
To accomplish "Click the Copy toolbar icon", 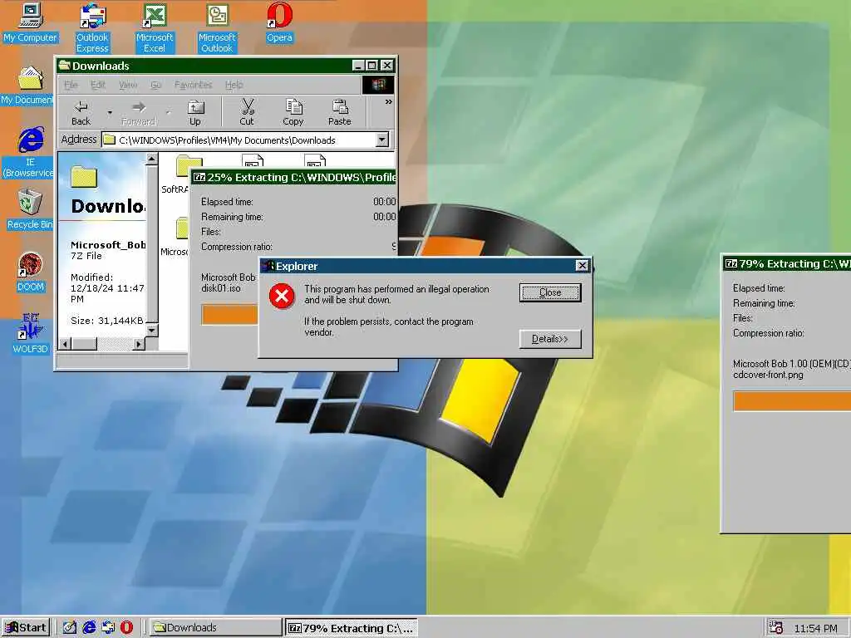I will [x=293, y=112].
